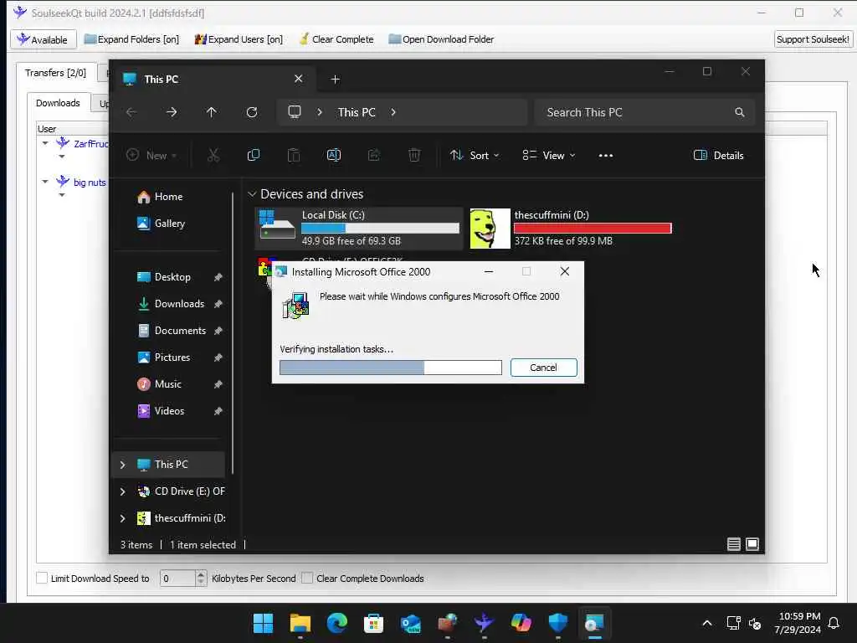Launch Microsoft Edge from the taskbar
Viewport: 857px width, 643px height.
point(336,623)
